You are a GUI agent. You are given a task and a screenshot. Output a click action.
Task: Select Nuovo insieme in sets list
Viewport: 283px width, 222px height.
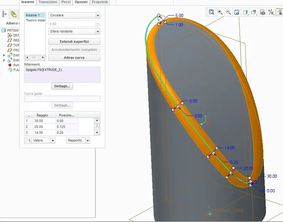tap(35, 20)
